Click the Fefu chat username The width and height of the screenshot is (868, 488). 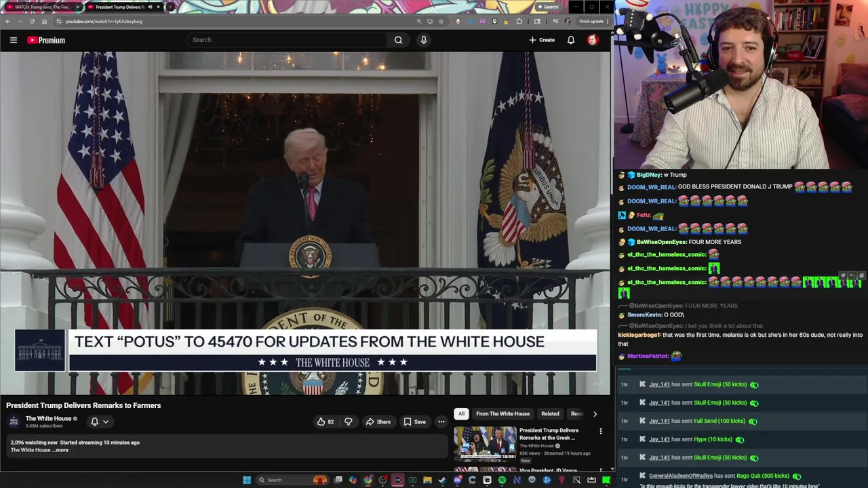click(644, 215)
